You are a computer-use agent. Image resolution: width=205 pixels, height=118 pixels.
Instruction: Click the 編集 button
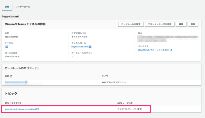pyautogui.click(x=181, y=24)
